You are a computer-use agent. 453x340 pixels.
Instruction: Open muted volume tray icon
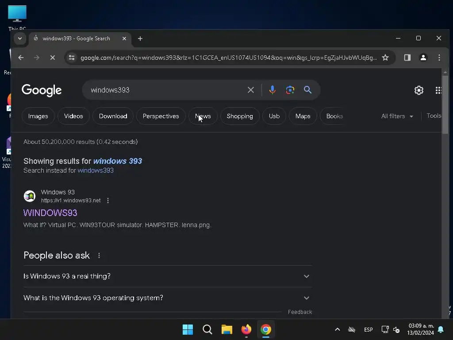[x=396, y=329]
